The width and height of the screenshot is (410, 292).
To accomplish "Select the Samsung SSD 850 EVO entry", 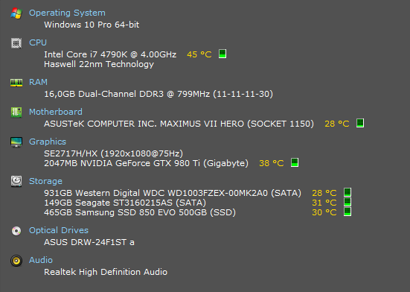I will [140, 212].
